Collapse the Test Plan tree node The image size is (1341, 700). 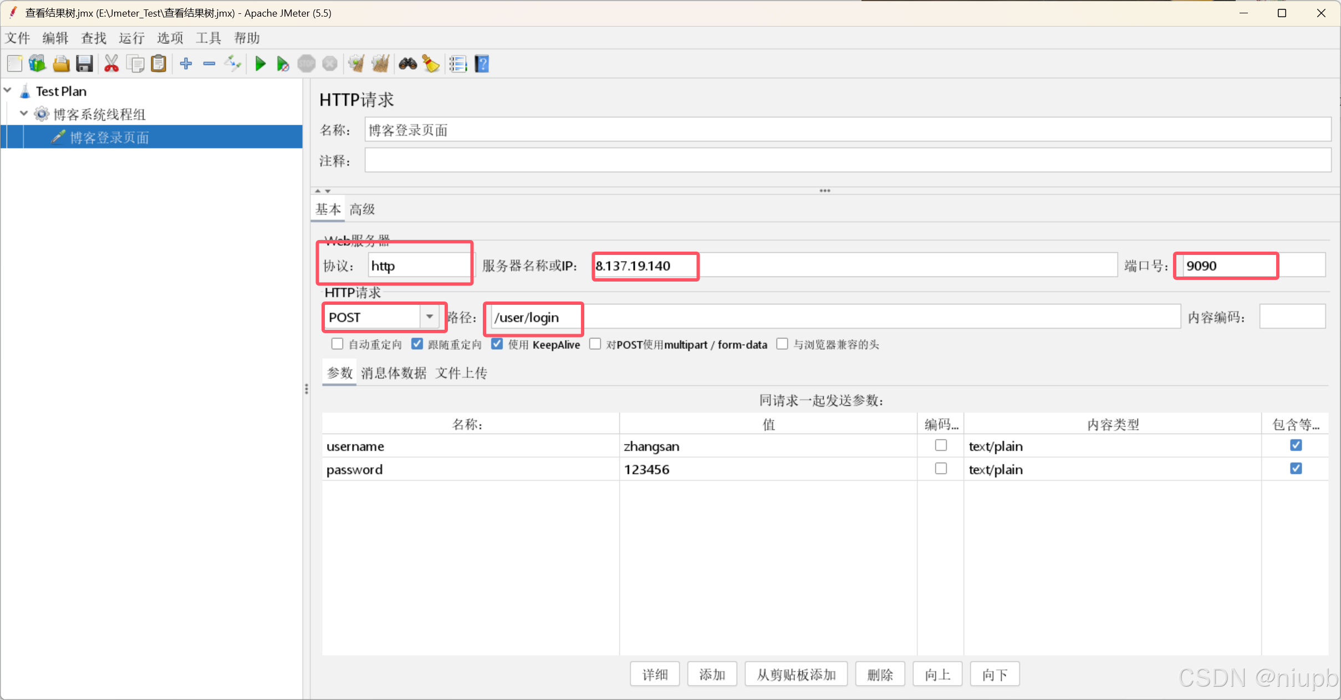(x=8, y=90)
